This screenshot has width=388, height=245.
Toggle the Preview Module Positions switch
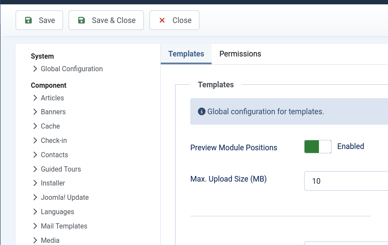click(x=318, y=146)
